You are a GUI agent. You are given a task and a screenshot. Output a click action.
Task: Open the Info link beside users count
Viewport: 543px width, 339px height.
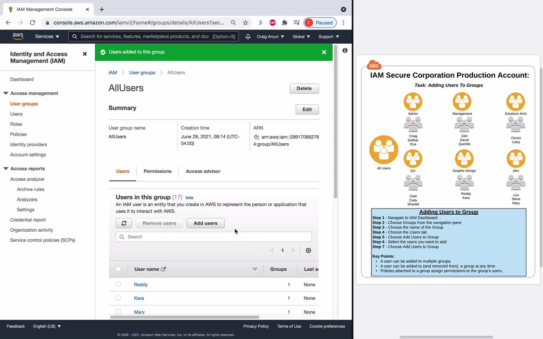(189, 198)
